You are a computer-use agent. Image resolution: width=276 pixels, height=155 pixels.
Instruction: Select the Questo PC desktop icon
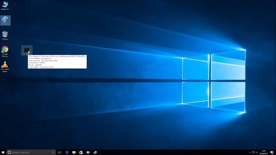(x=5, y=6)
